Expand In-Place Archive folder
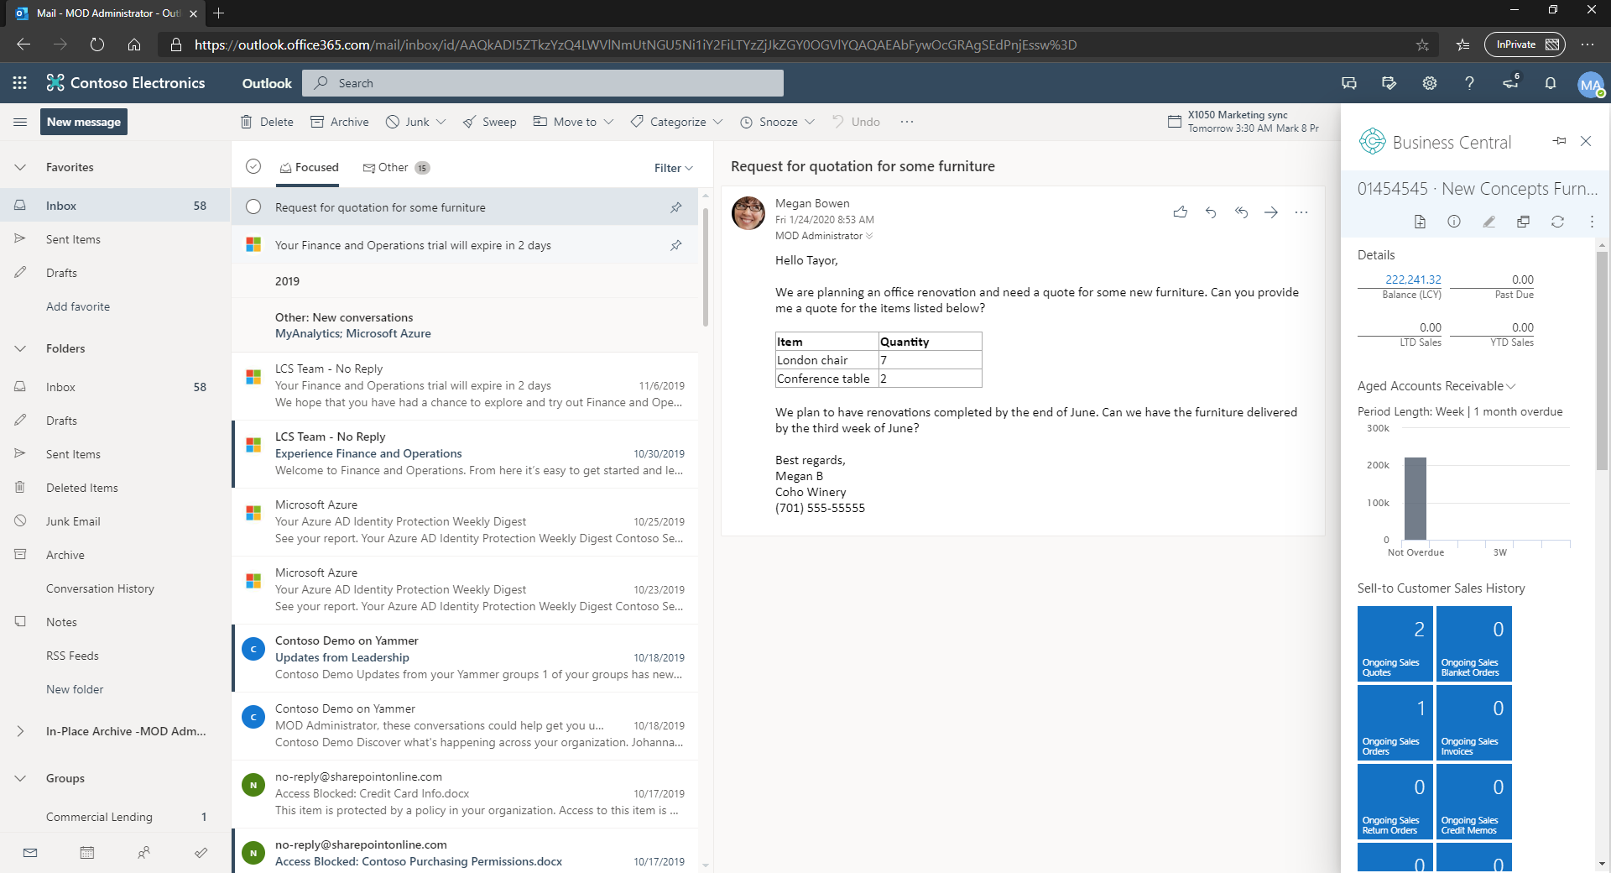This screenshot has width=1611, height=873. (20, 731)
